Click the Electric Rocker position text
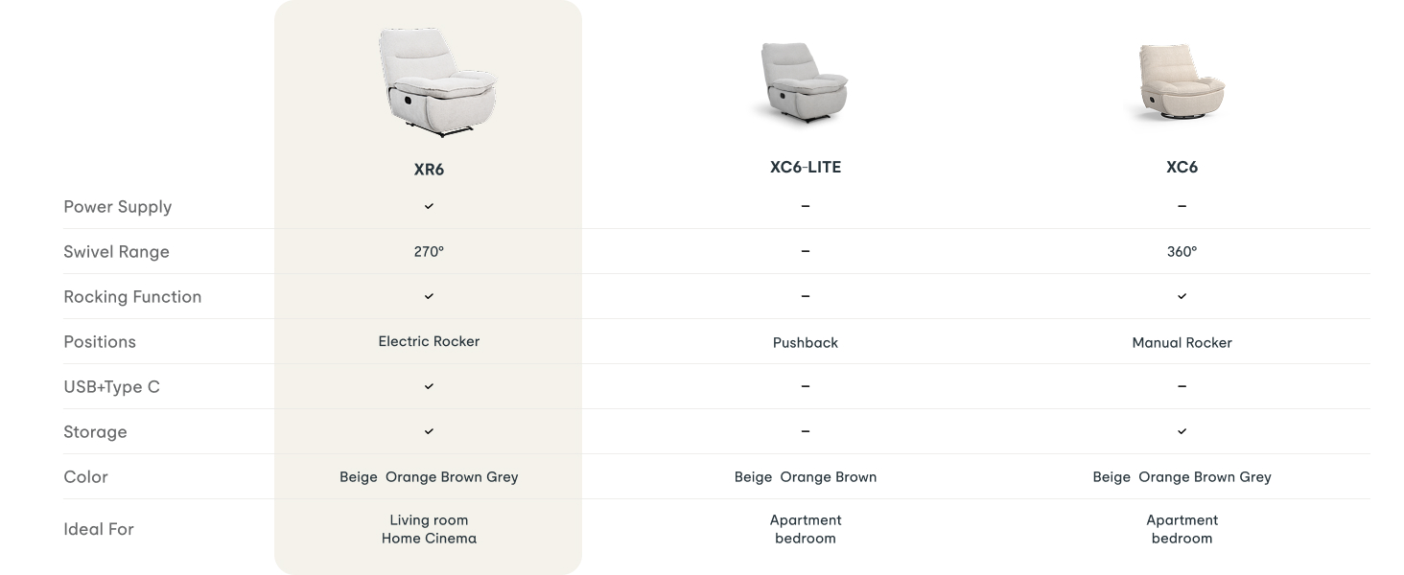 point(429,341)
